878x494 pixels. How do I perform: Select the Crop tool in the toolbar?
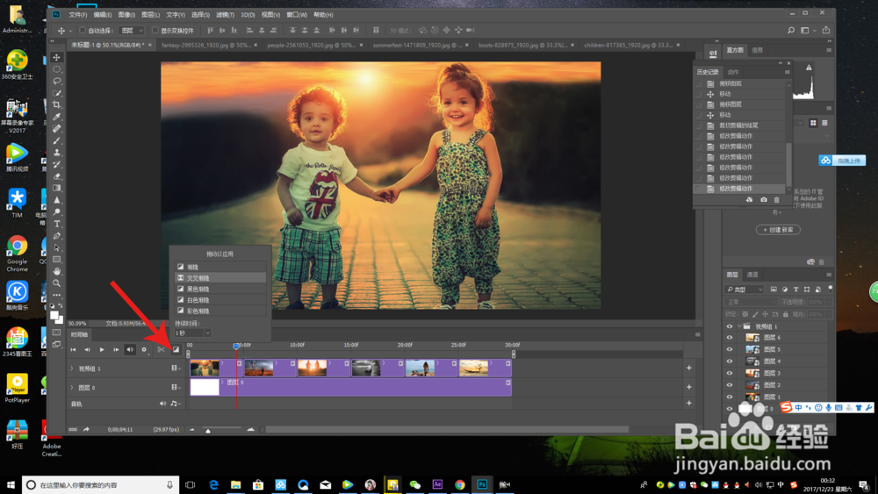(x=57, y=104)
